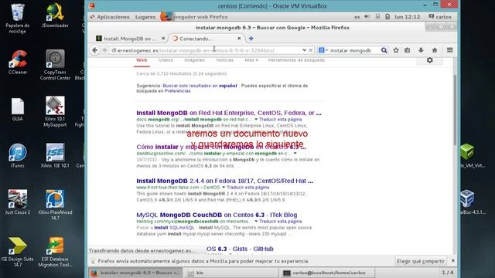Image resolution: width=495 pixels, height=278 pixels.
Task: Open the JDownloader desktop icon
Action: 55,15
